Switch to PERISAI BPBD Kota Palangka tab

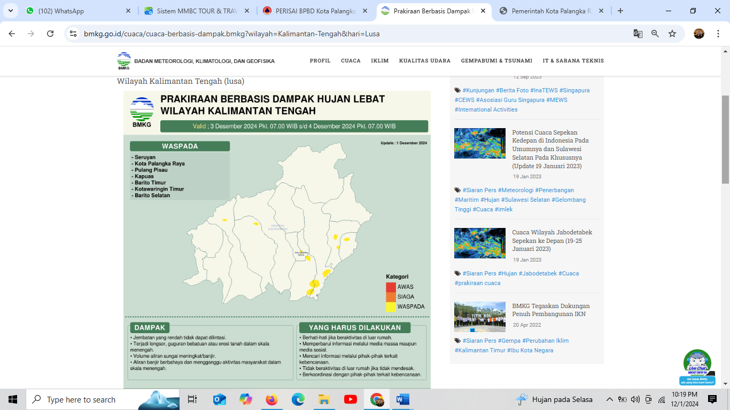coord(315,11)
